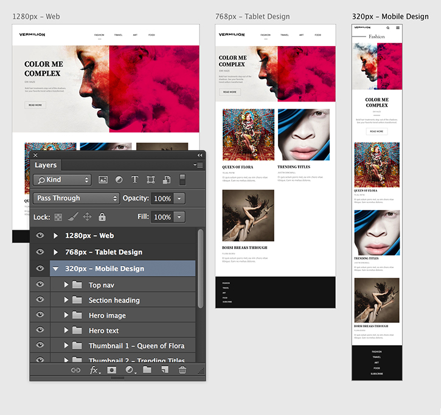Collapse the panel with double arrows
Viewport: 441px width, 415px height.
(200, 155)
